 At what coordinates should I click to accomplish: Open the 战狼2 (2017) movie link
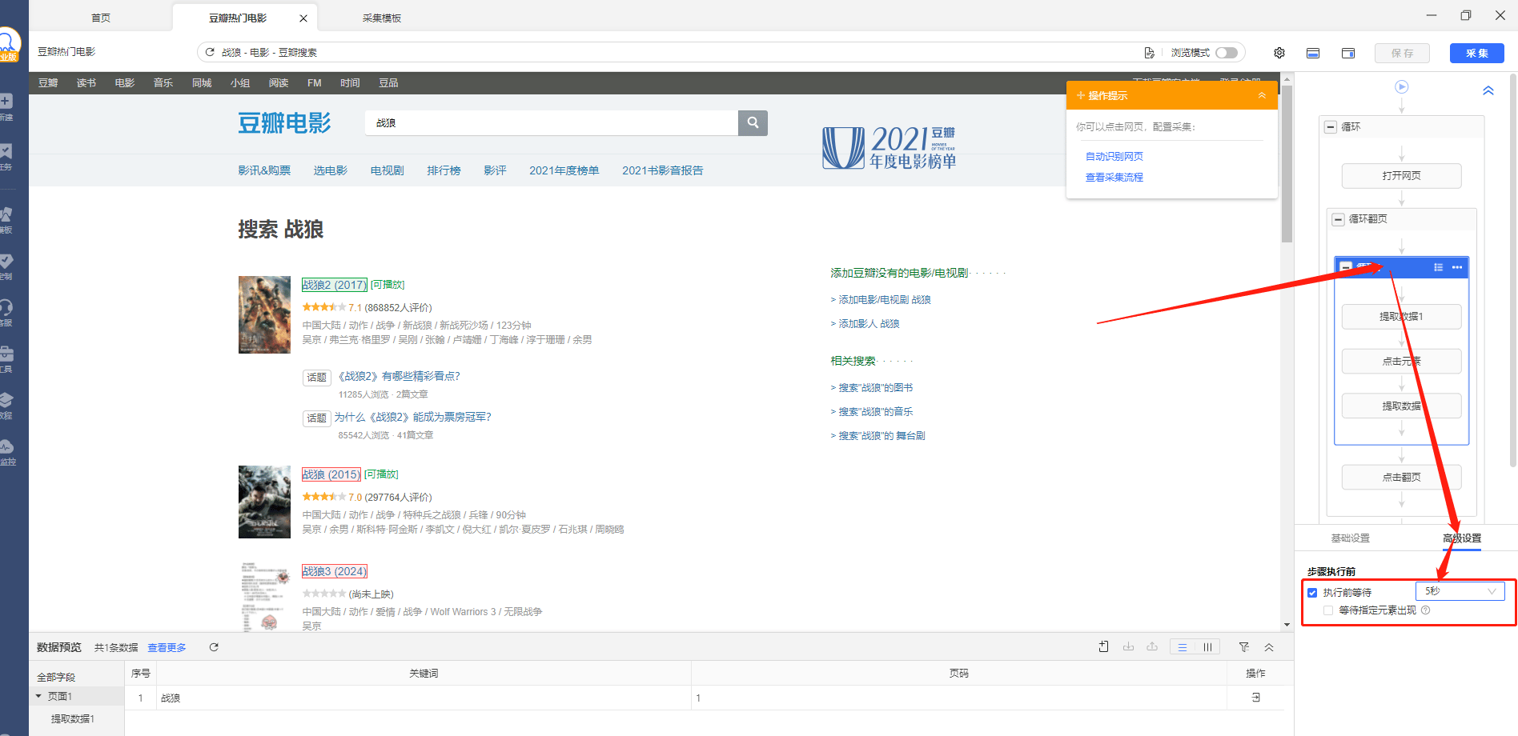point(335,285)
